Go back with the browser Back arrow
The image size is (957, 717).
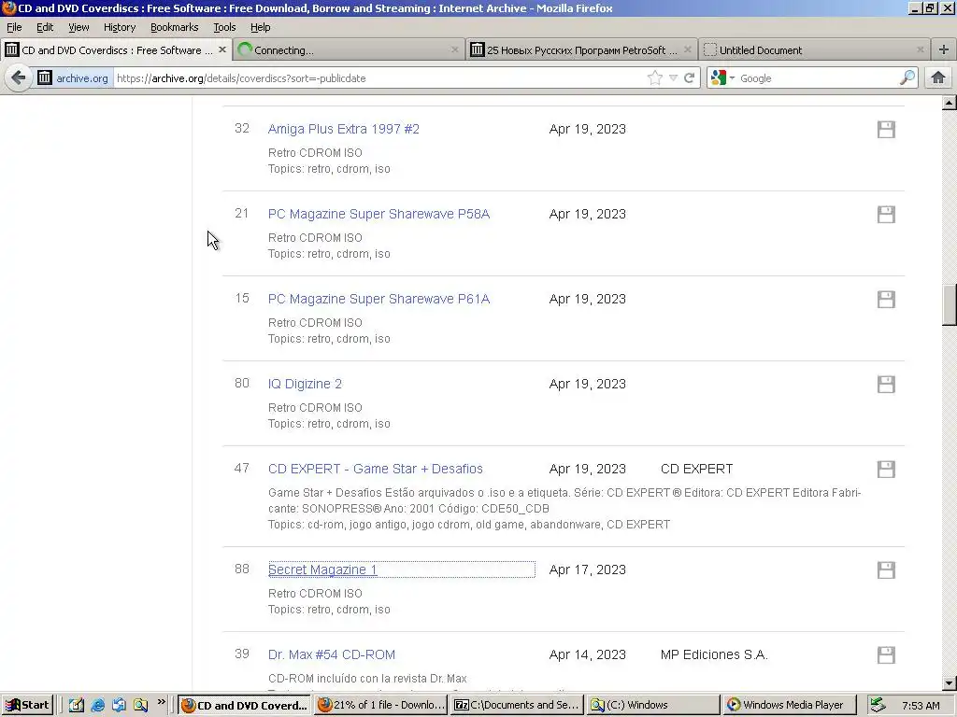click(19, 78)
